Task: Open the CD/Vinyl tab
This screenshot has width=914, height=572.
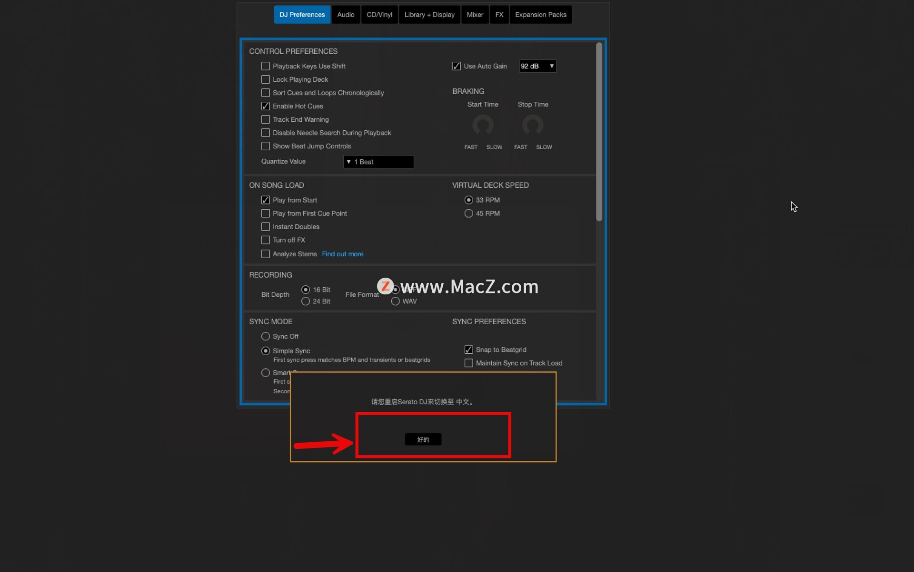Action: point(379,15)
